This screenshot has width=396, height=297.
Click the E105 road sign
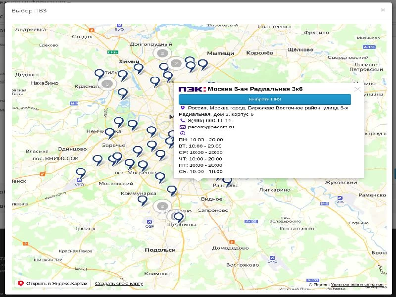point(112,52)
